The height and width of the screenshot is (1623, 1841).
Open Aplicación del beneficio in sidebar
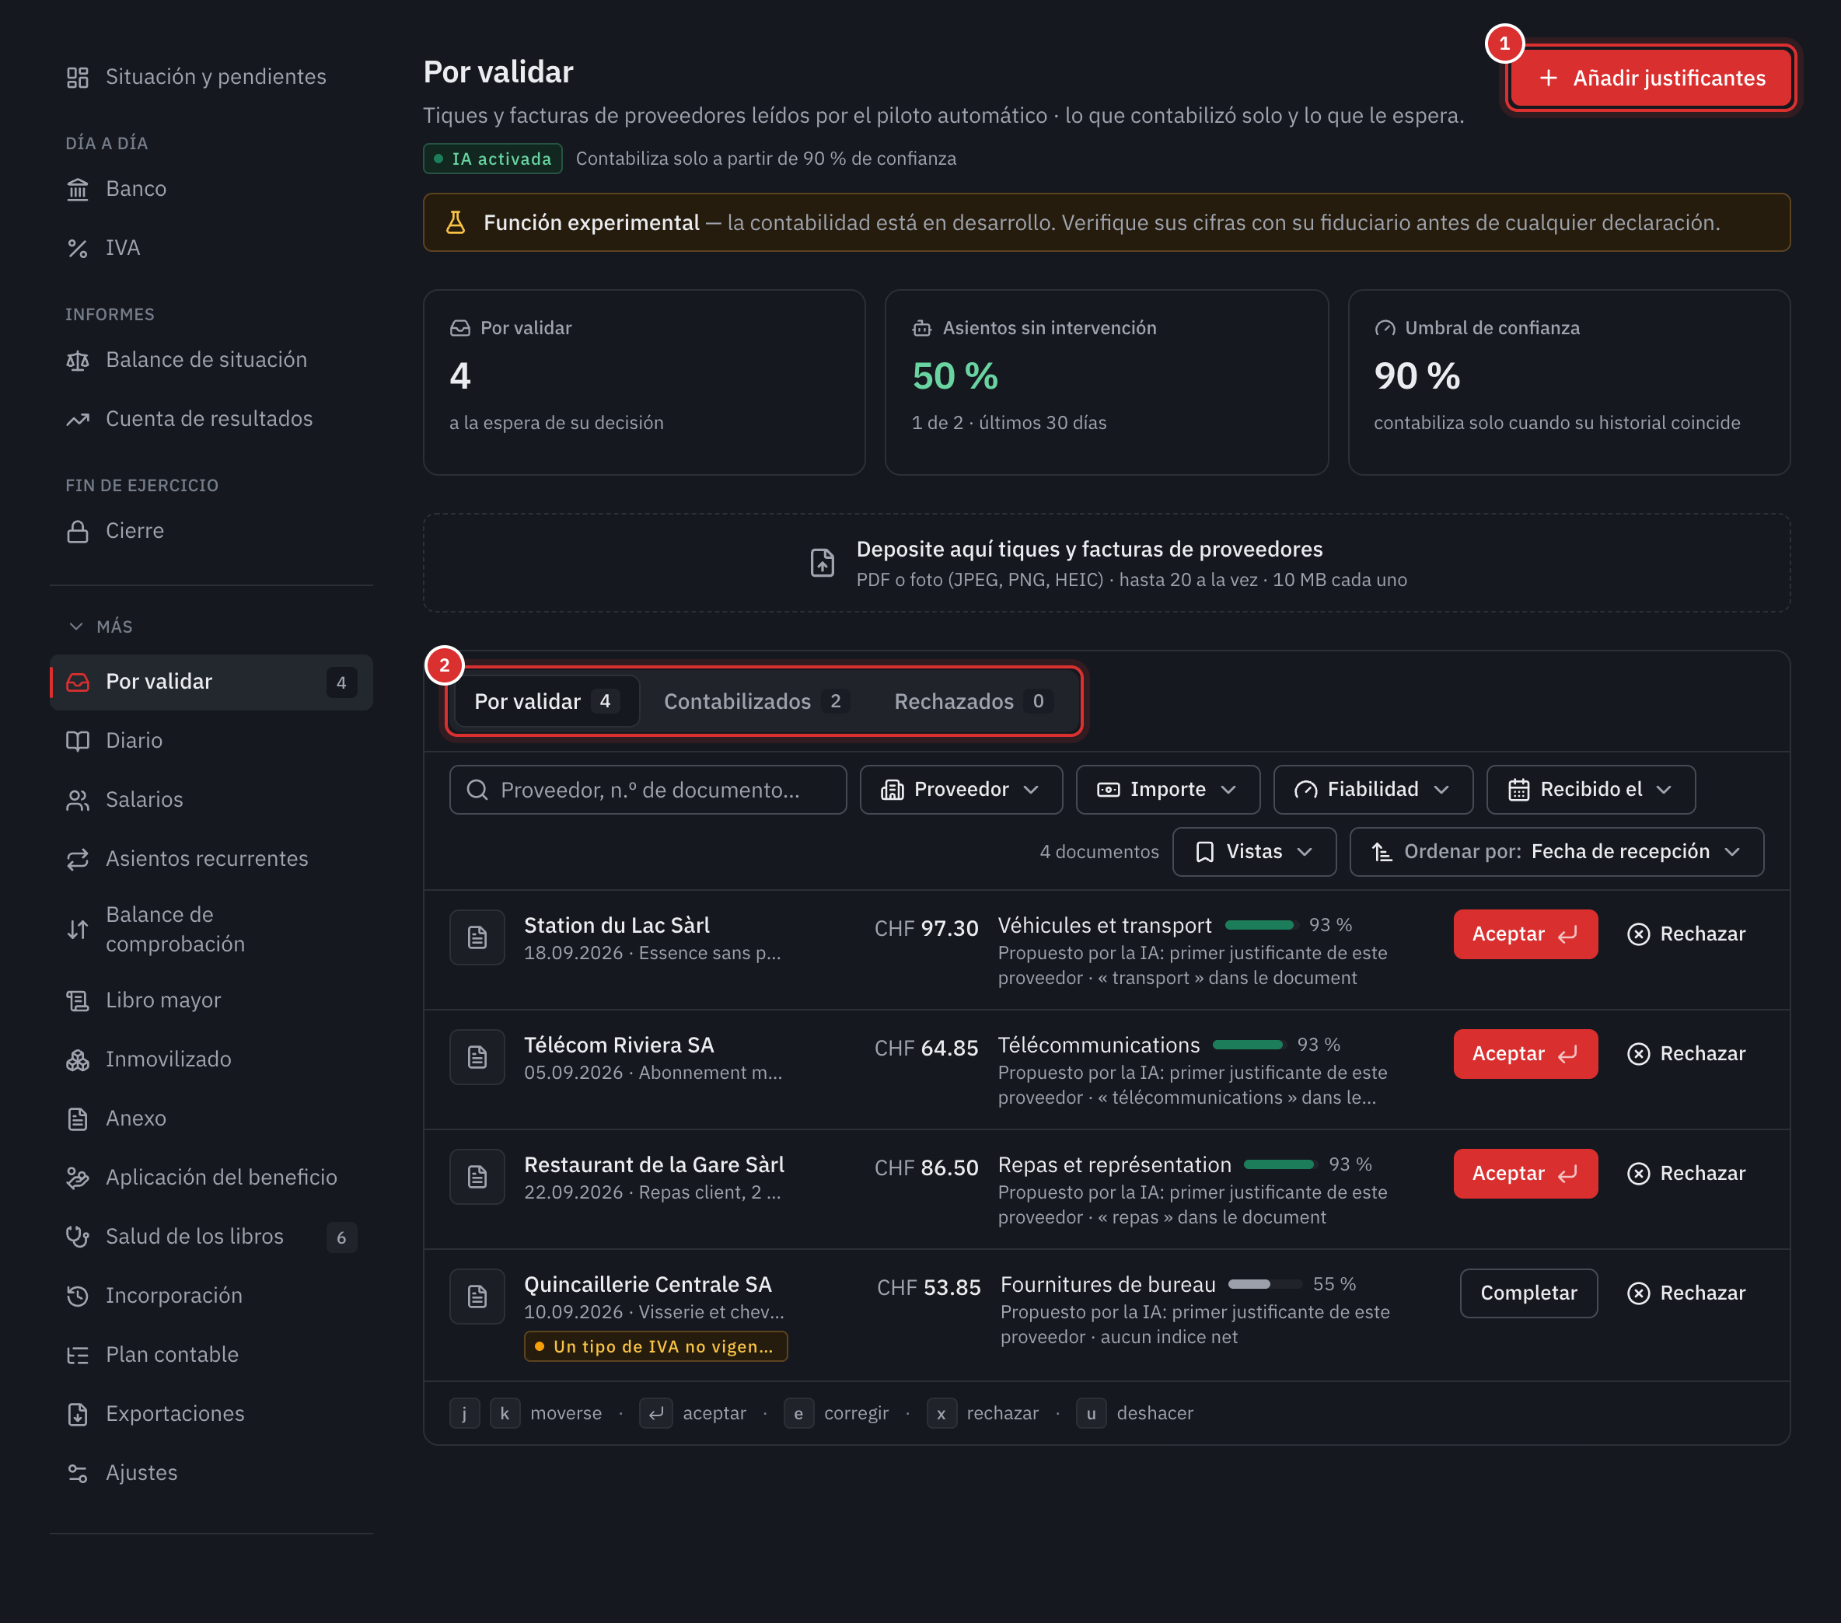[x=211, y=1178]
